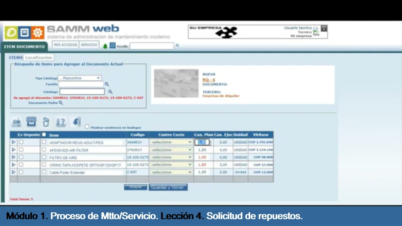
Task: Click Can. Plan value for FILTRO DE AIRE
Action: click(x=202, y=157)
